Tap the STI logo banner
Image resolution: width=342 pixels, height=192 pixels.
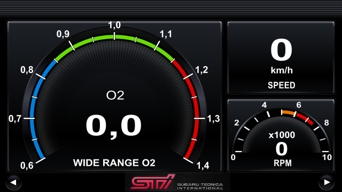177,182
